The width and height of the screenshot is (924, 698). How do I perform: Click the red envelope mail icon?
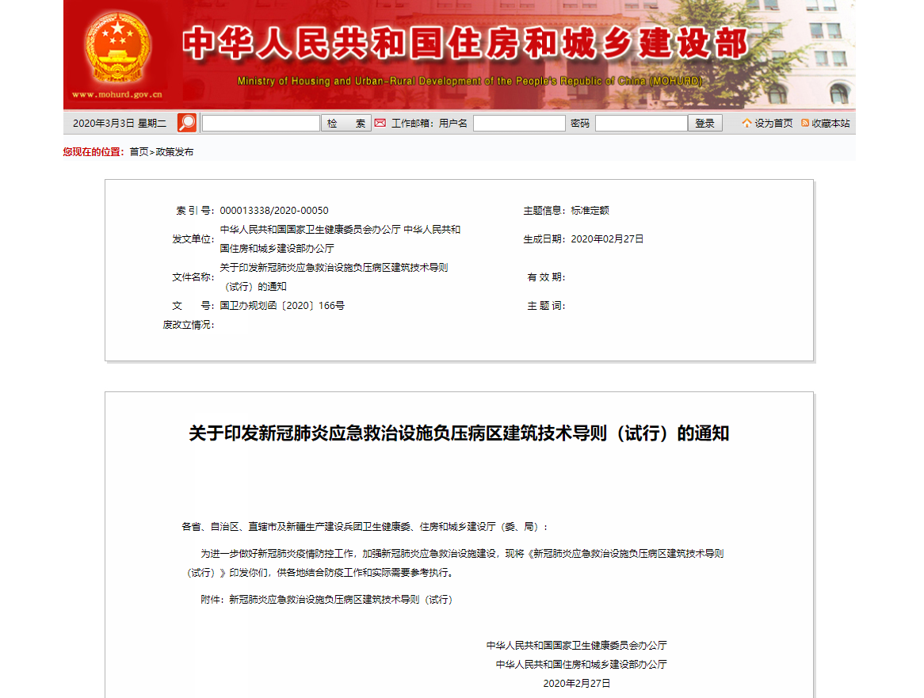tap(380, 123)
